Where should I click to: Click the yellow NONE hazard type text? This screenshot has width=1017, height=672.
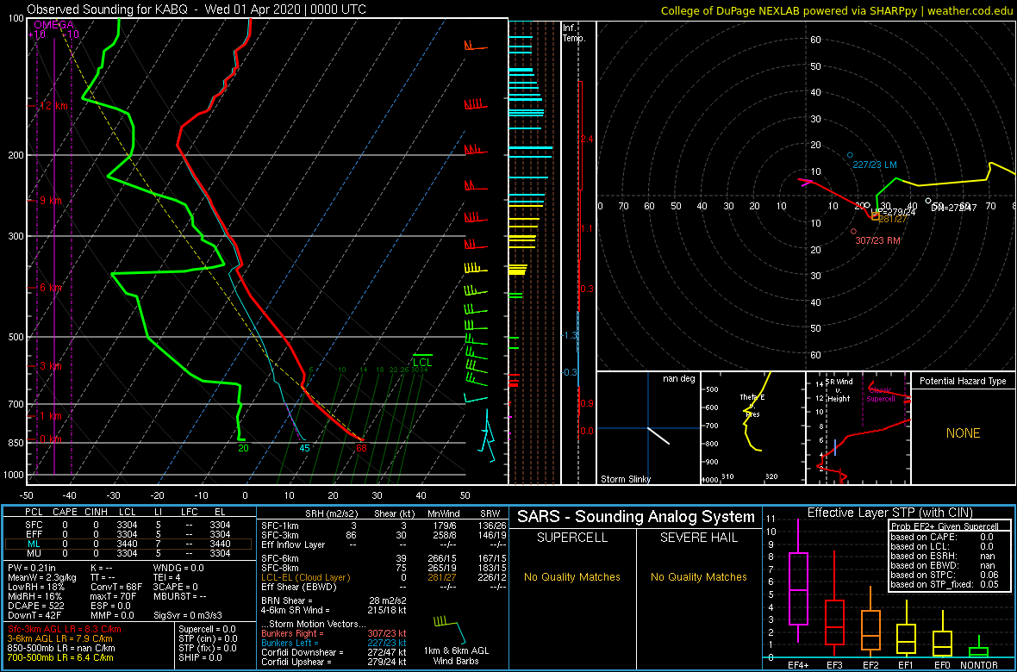(x=964, y=433)
